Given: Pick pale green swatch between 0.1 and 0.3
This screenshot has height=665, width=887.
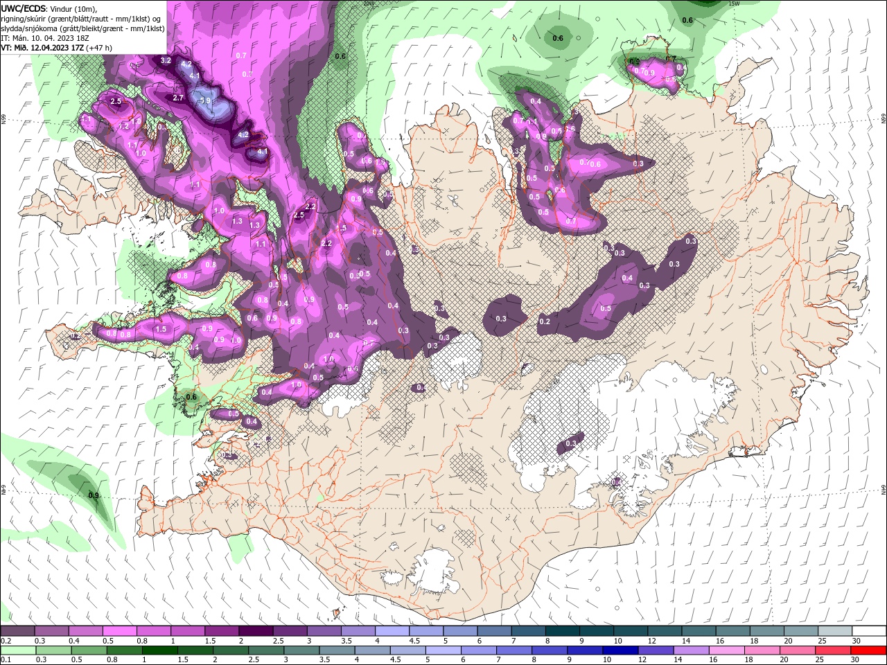Looking at the screenshot, I should 19,650.
